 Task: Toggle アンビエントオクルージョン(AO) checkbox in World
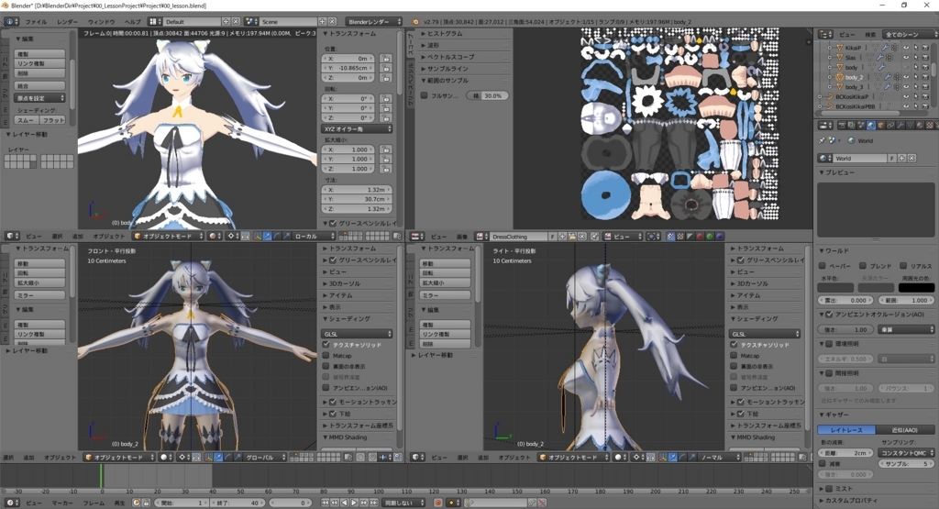[829, 315]
